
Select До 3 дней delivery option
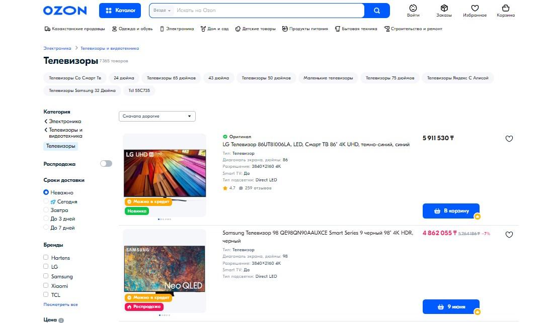46,219
